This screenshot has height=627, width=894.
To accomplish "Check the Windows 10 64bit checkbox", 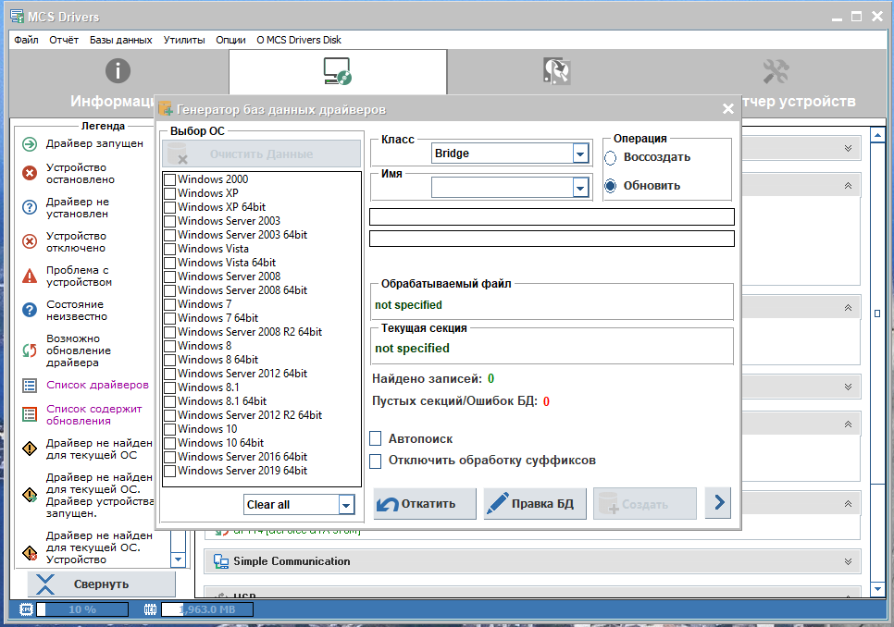I will click(x=170, y=443).
